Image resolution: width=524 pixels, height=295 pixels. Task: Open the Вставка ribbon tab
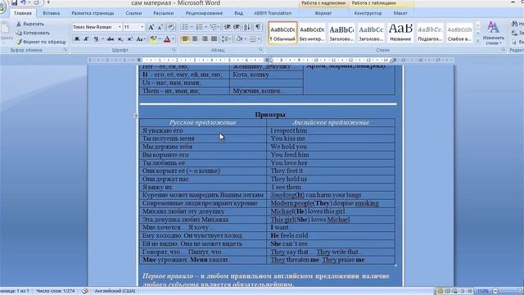(51, 13)
